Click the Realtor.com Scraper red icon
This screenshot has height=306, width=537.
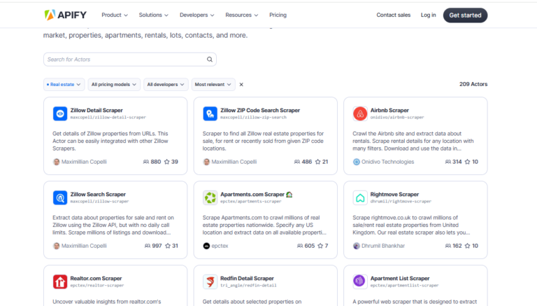pos(60,281)
